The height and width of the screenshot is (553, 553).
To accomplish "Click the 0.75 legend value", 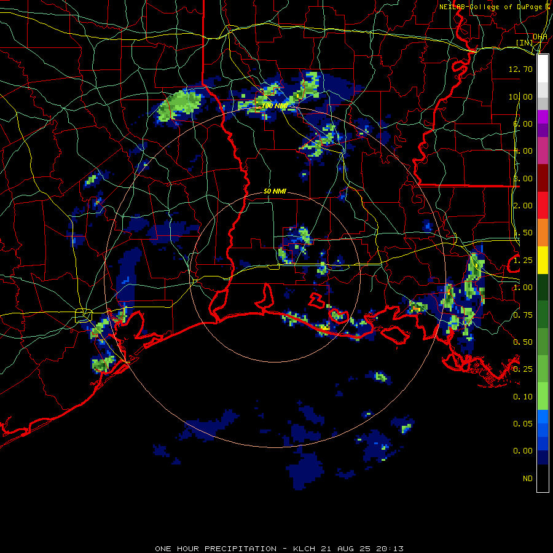I will [523, 315].
